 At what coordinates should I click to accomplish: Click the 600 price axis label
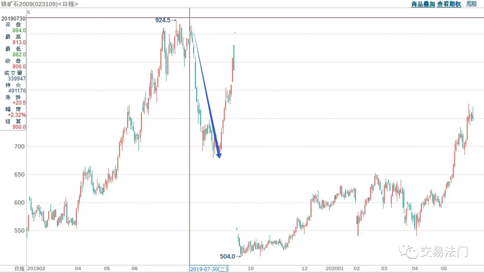click(19, 203)
